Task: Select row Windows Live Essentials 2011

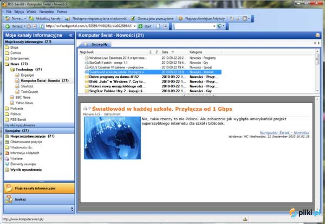Action: click(150, 58)
